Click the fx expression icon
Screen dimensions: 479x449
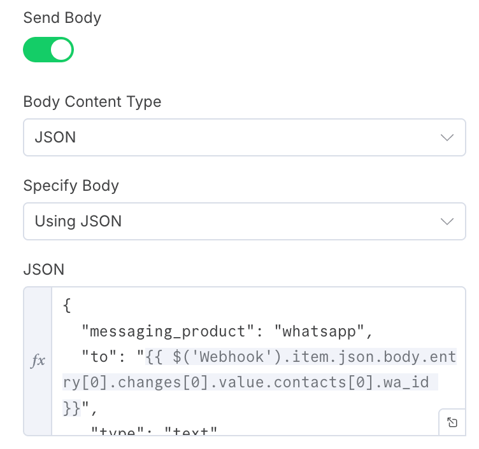[38, 361]
